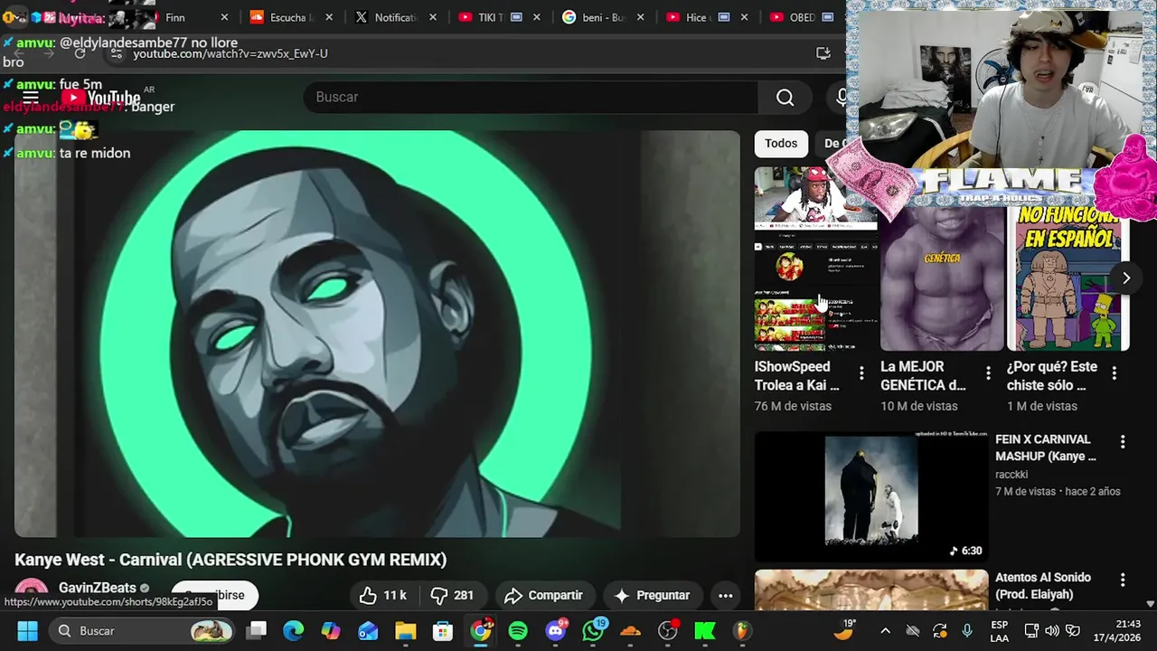Close the Finn tab
Viewport: 1157px width, 651px height.
pyautogui.click(x=224, y=17)
